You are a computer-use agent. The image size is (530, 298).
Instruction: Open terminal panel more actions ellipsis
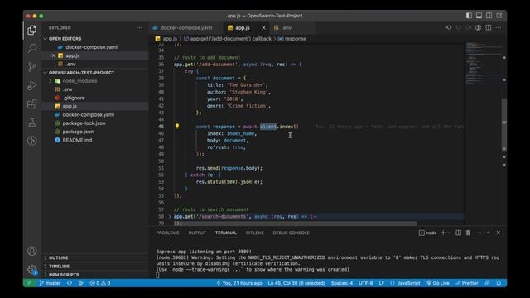click(478, 233)
